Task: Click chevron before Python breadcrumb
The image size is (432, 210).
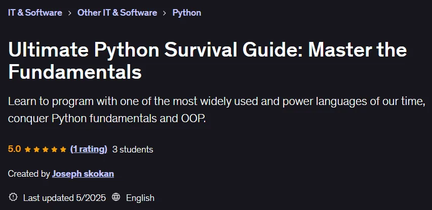Action: [x=165, y=13]
